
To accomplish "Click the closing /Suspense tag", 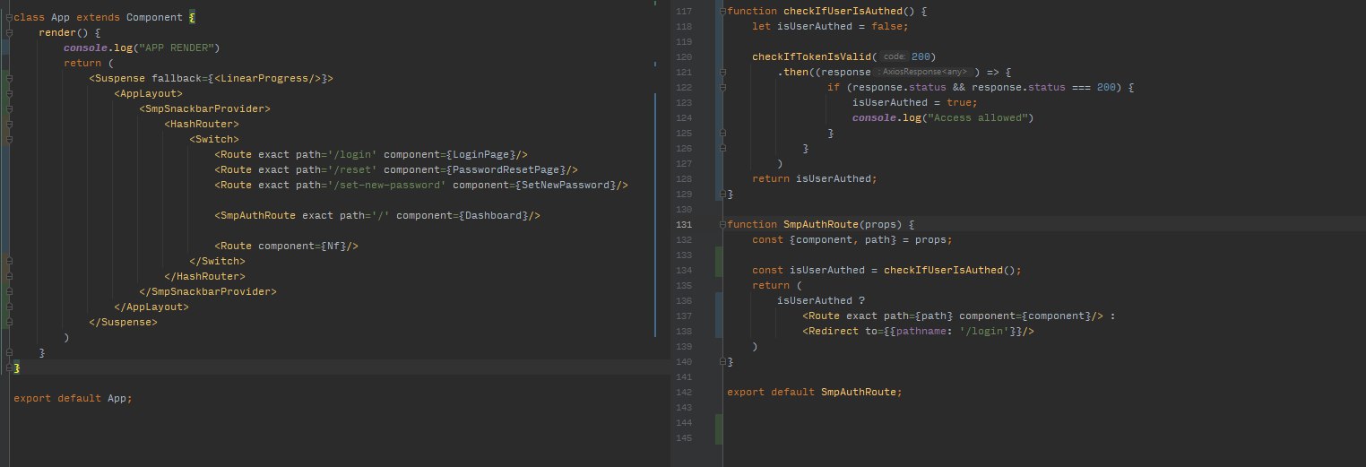I will click(x=123, y=322).
